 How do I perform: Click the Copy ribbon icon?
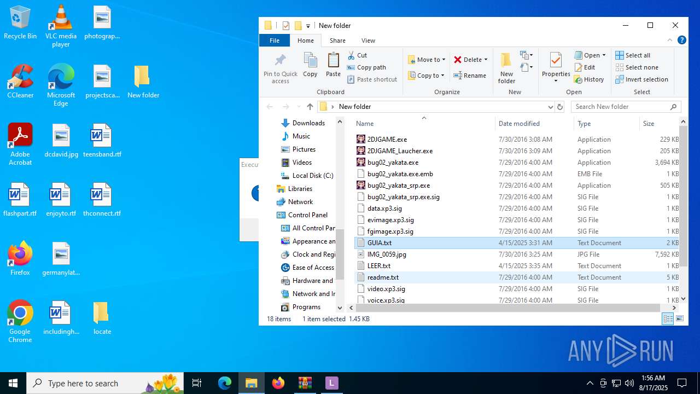[310, 65]
